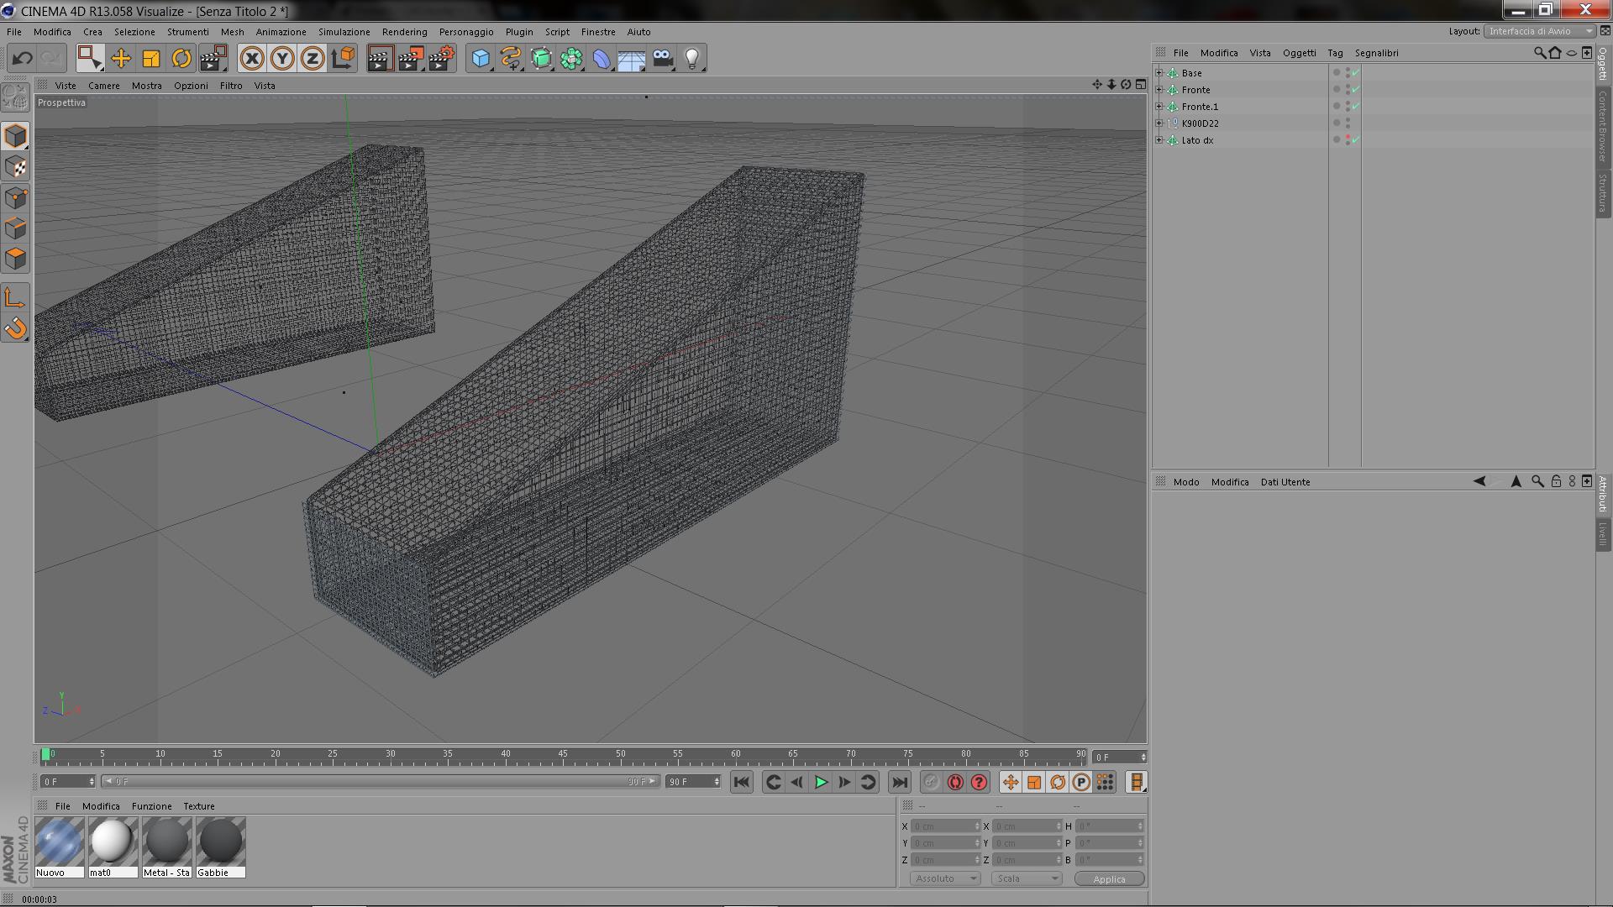The width and height of the screenshot is (1613, 907).
Task: Toggle Y axis lock
Action: 282,58
